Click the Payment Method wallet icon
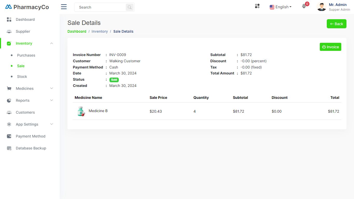This screenshot has height=199, width=354. 9,136
